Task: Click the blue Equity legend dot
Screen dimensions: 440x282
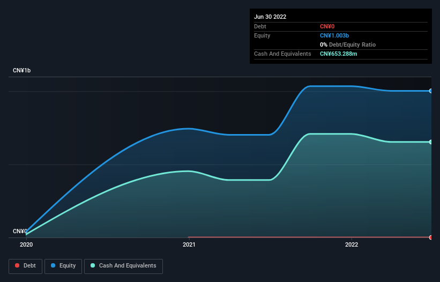Action: coord(53,265)
